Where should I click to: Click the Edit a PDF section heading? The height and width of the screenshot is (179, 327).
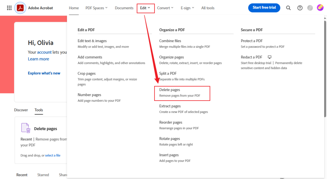pyautogui.click(x=86, y=30)
